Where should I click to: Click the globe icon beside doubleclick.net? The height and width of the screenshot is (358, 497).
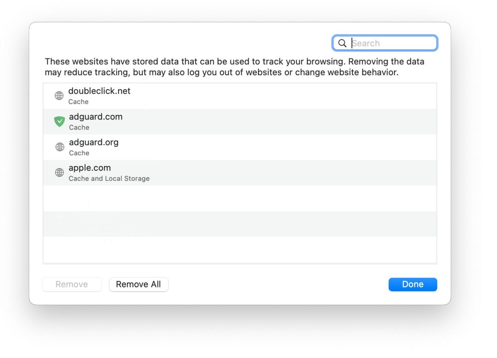coord(59,96)
